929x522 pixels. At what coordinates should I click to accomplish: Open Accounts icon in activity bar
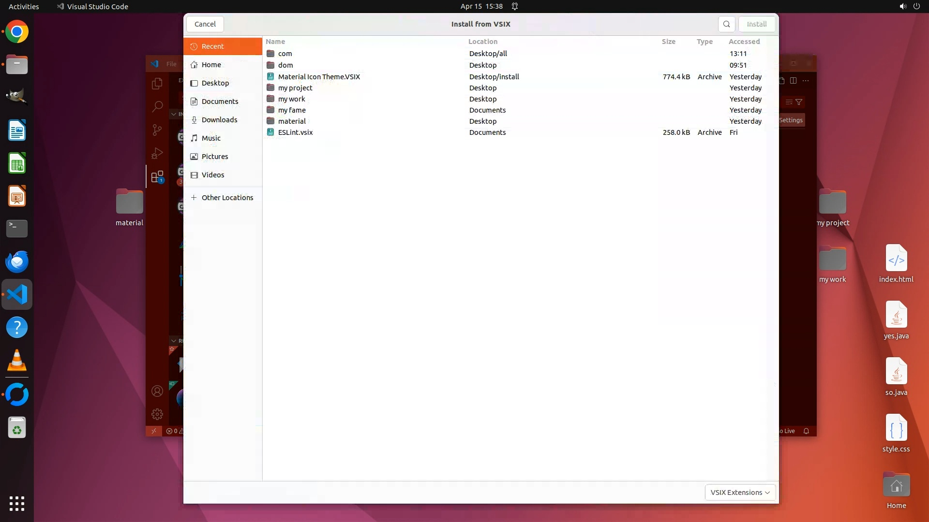[x=157, y=391]
